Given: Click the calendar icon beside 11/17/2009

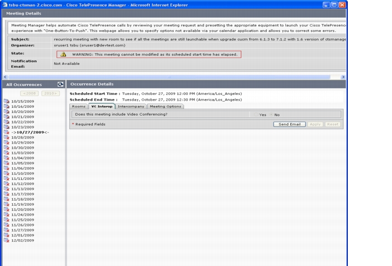Looking at the screenshot, I should click(x=7, y=194).
